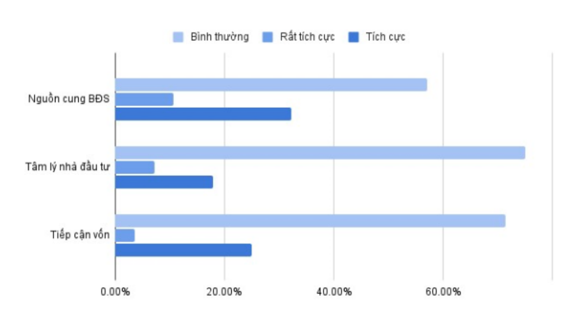Select the Tích cực legend label
This screenshot has height=316, width=584.
(x=385, y=38)
